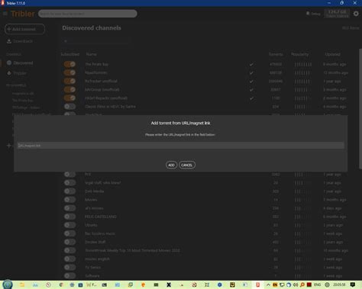
Task: Click the channel list vertical scrollbar
Action: point(360,108)
